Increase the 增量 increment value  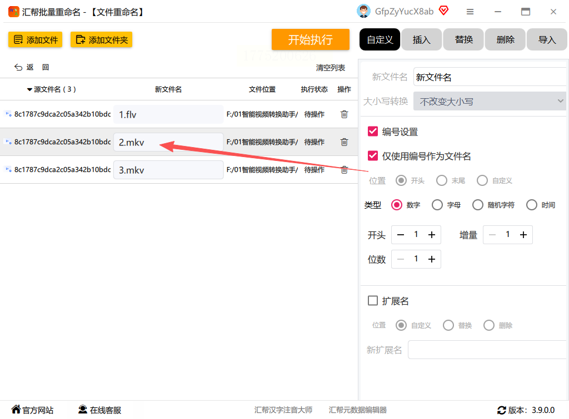point(523,235)
